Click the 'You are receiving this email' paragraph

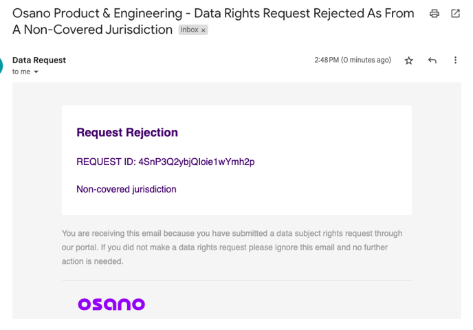(x=232, y=247)
